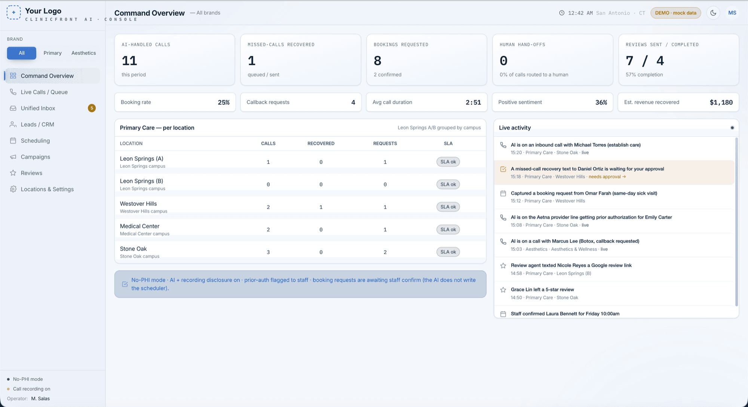
Task: Click the Live activity scrollbar
Action: tap(736, 222)
